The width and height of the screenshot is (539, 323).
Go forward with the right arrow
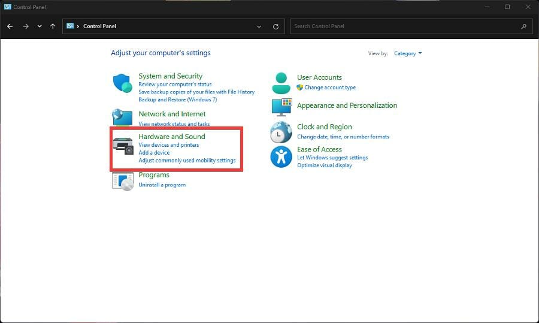tap(26, 26)
